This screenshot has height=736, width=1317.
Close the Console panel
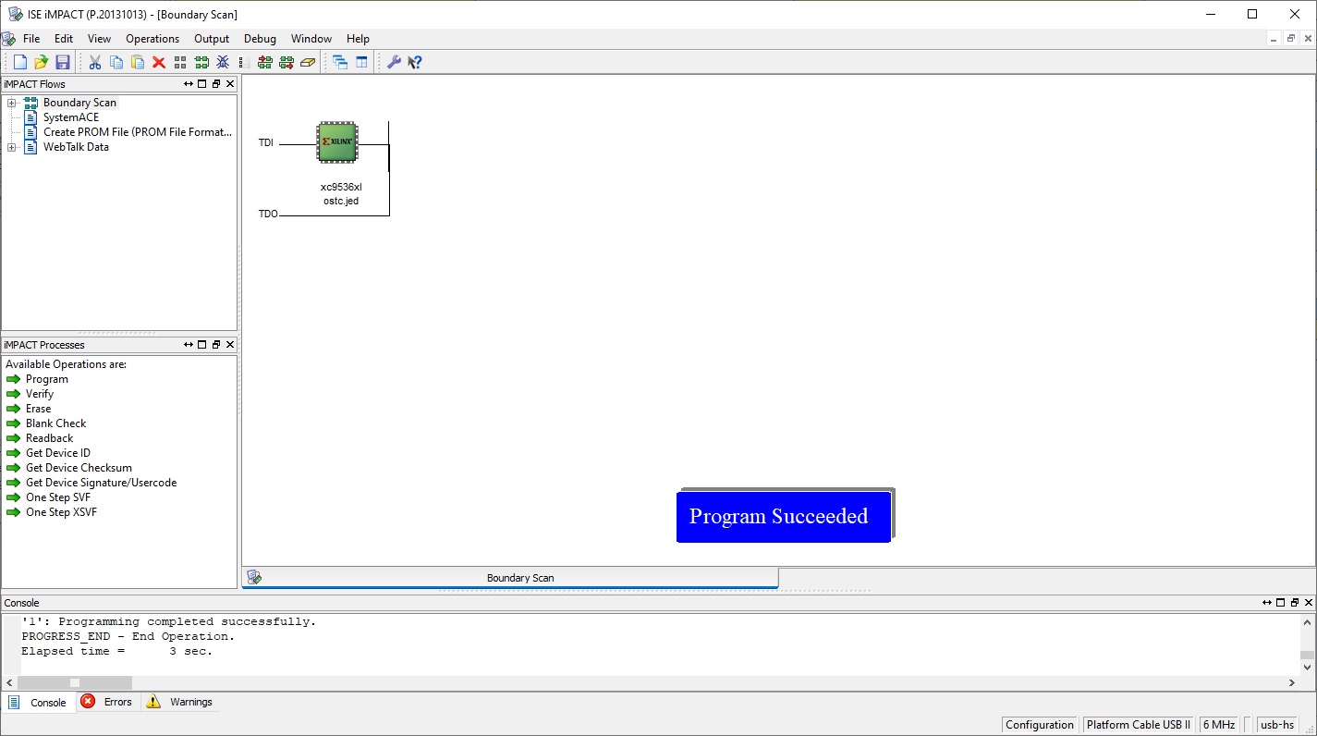1309,603
